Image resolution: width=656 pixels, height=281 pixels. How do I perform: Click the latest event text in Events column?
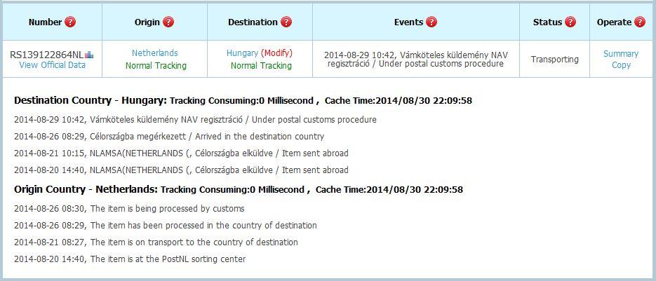pos(415,59)
